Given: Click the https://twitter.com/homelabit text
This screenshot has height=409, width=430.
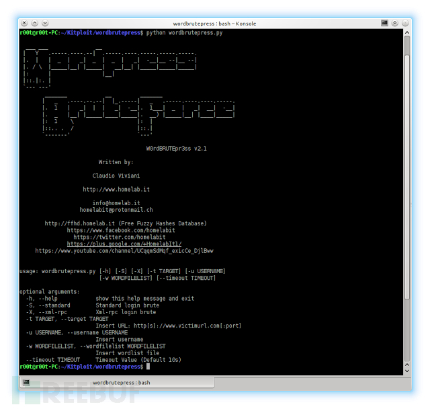Looking at the screenshot, I should (x=120, y=237).
